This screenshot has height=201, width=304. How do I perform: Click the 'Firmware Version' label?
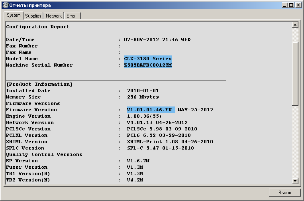[x=31, y=110]
